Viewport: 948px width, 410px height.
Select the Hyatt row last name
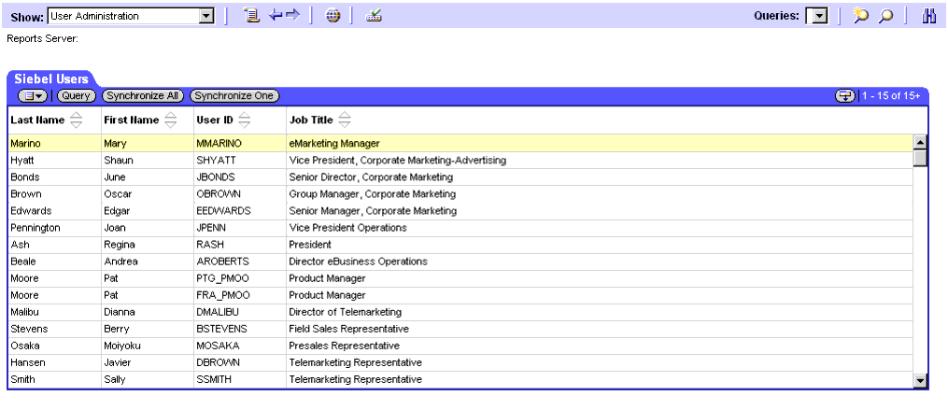click(x=22, y=161)
